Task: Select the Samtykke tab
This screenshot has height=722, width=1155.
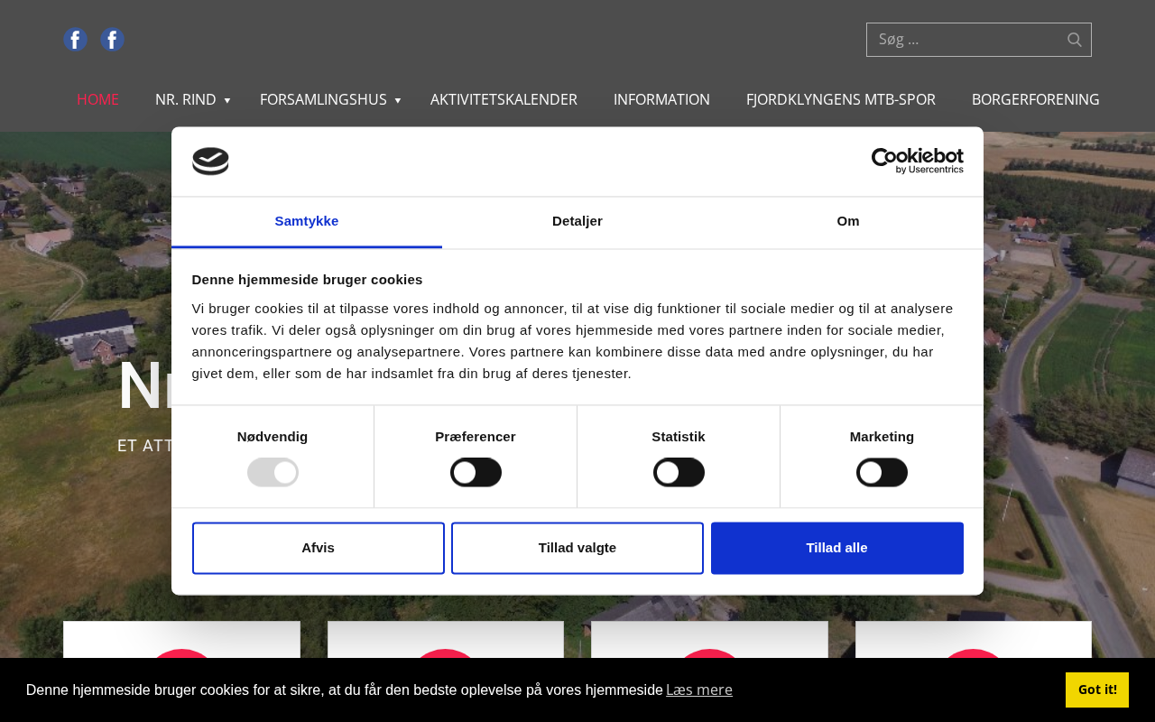Action: (307, 221)
